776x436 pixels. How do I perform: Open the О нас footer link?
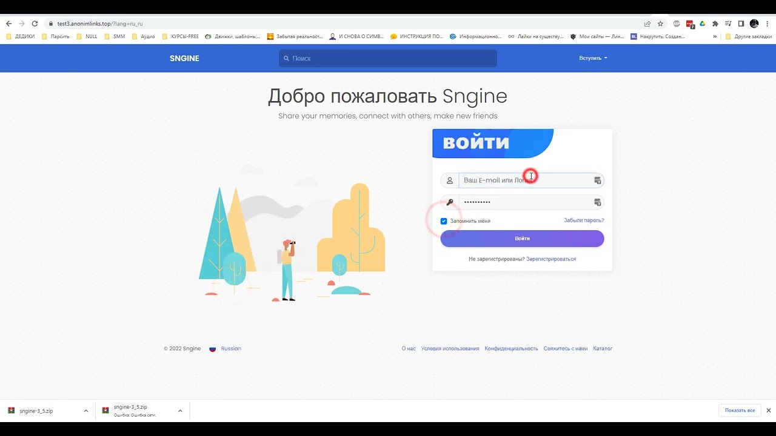coord(409,349)
